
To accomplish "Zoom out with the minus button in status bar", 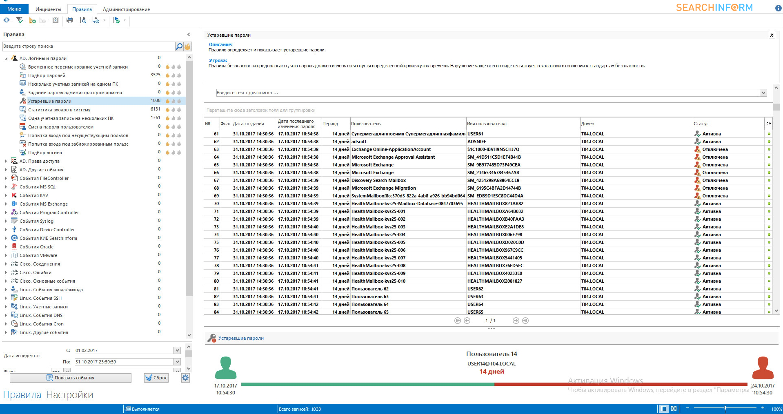I will tap(687, 408).
